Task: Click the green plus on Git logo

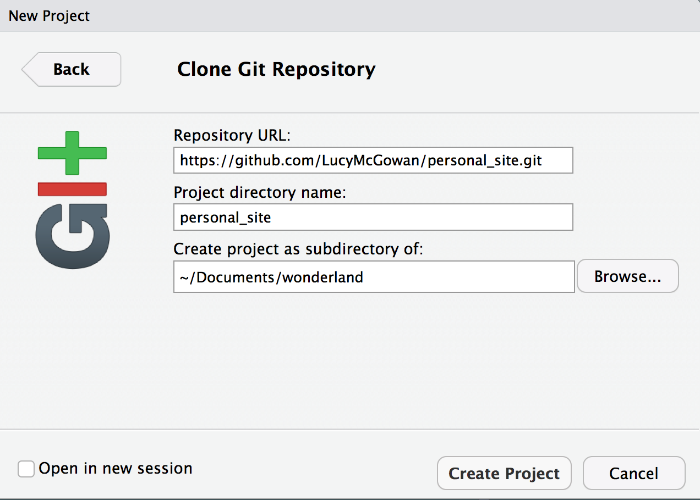Action: tap(72, 153)
